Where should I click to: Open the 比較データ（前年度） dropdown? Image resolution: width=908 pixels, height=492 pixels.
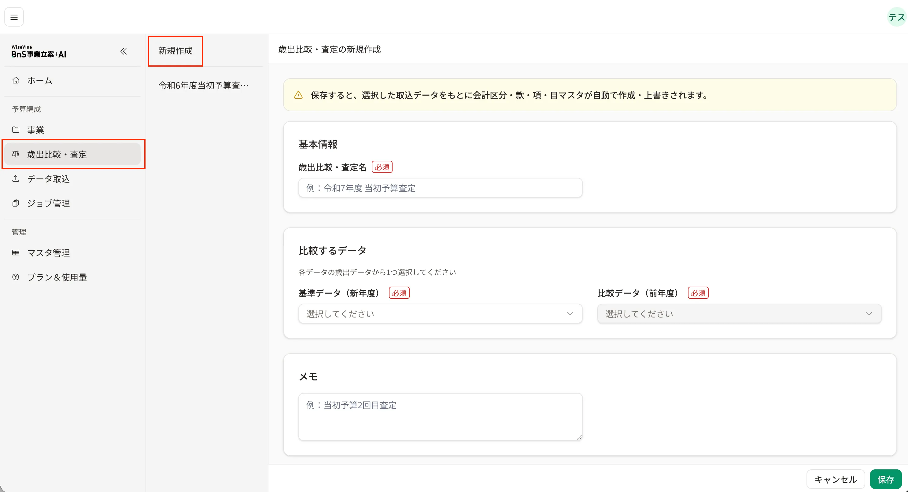[740, 314]
